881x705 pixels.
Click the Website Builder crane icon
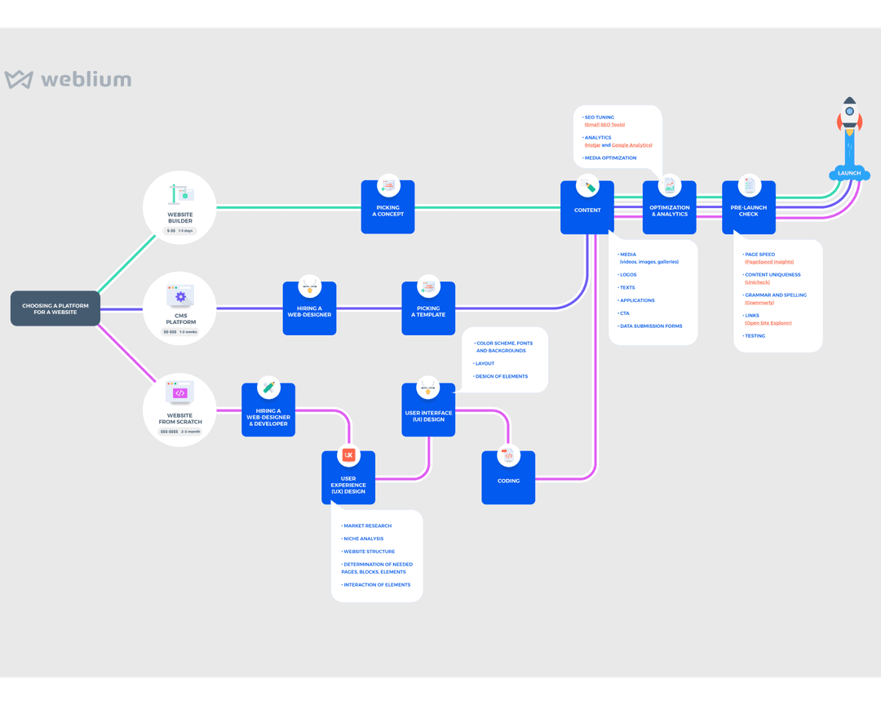pyautogui.click(x=180, y=193)
